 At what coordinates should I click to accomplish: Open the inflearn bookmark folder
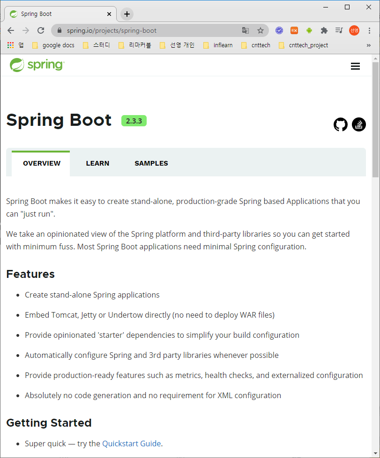tap(218, 45)
